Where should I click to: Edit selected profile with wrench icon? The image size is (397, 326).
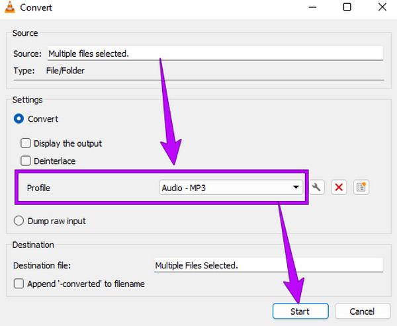pos(316,188)
